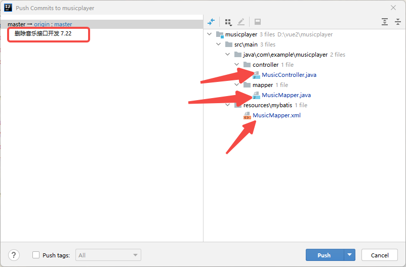Click the MusicMapper.xml file icon
406x267 pixels.
[x=247, y=115]
